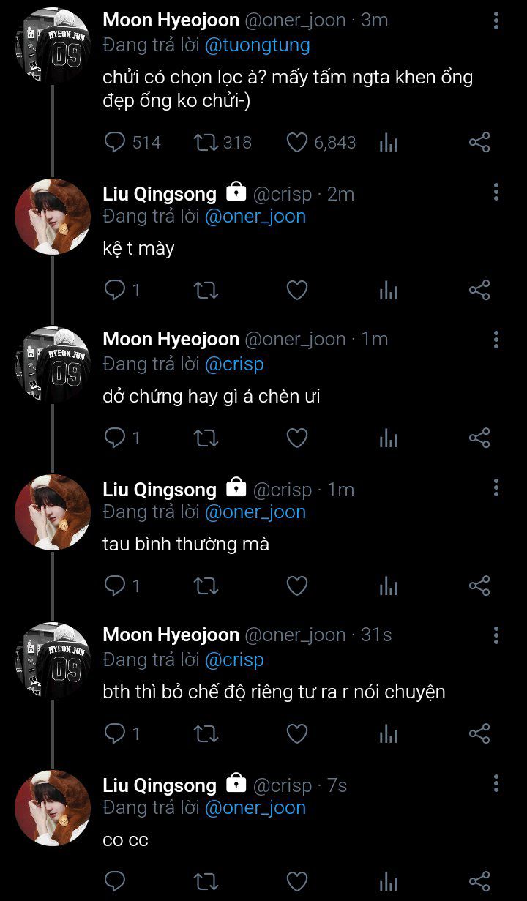
Task: Open Liu Qingsong's name on "co cc" tweet
Action: [x=160, y=785]
